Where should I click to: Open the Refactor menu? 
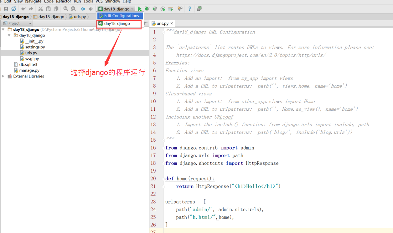point(64,2)
